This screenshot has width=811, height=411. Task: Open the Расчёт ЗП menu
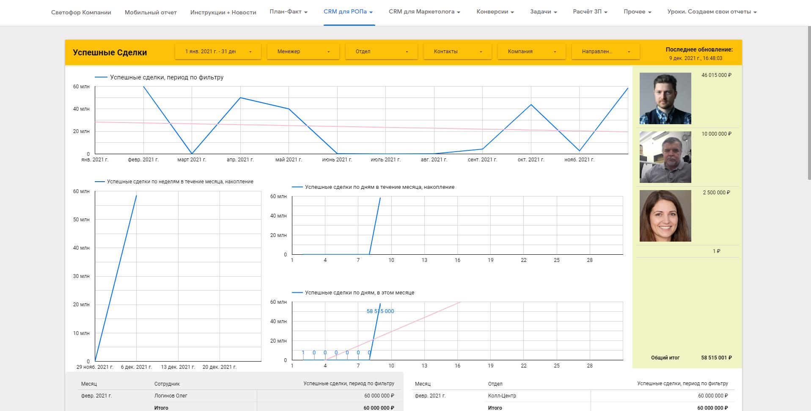590,12
